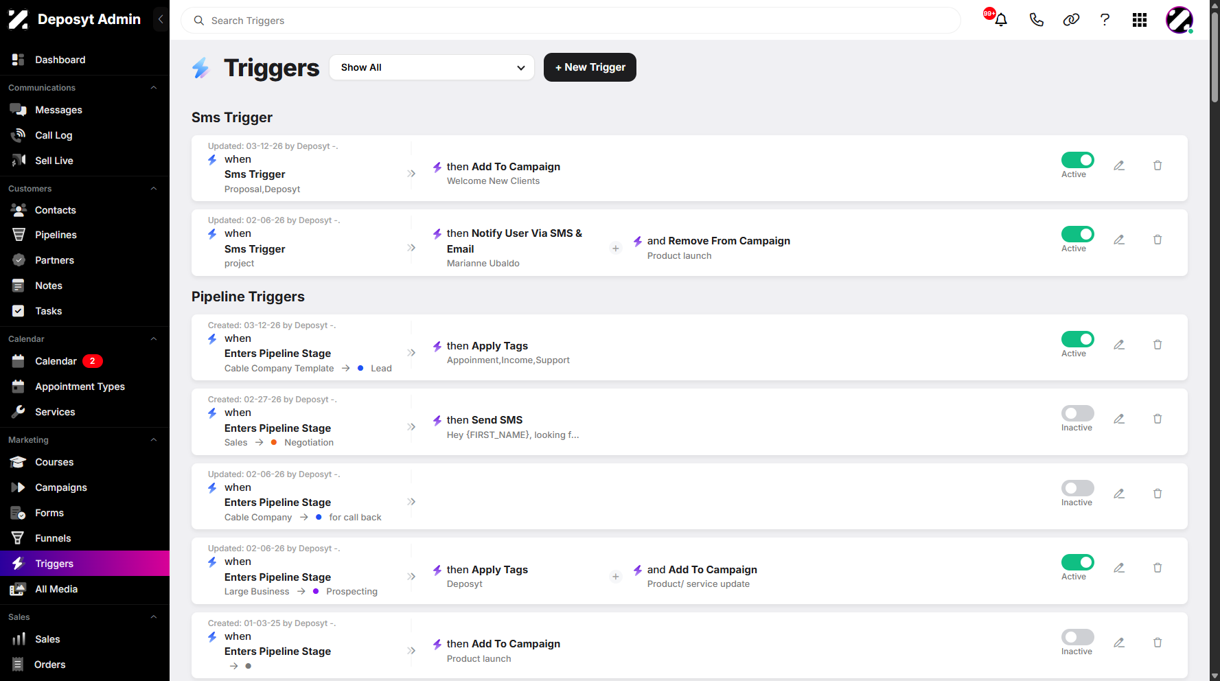Collapse the Customers sidebar section
Screen dimensions: 1220x681
(154, 189)
